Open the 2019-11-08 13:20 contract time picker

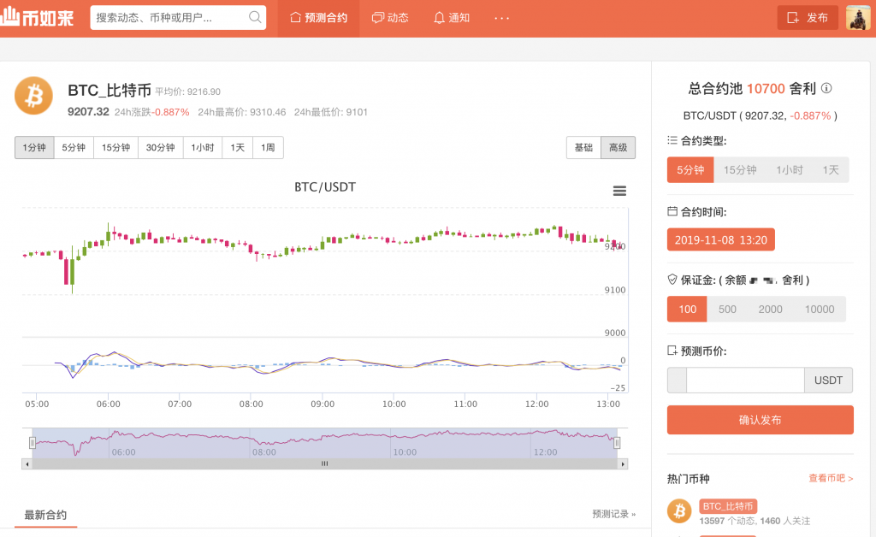pyautogui.click(x=720, y=239)
